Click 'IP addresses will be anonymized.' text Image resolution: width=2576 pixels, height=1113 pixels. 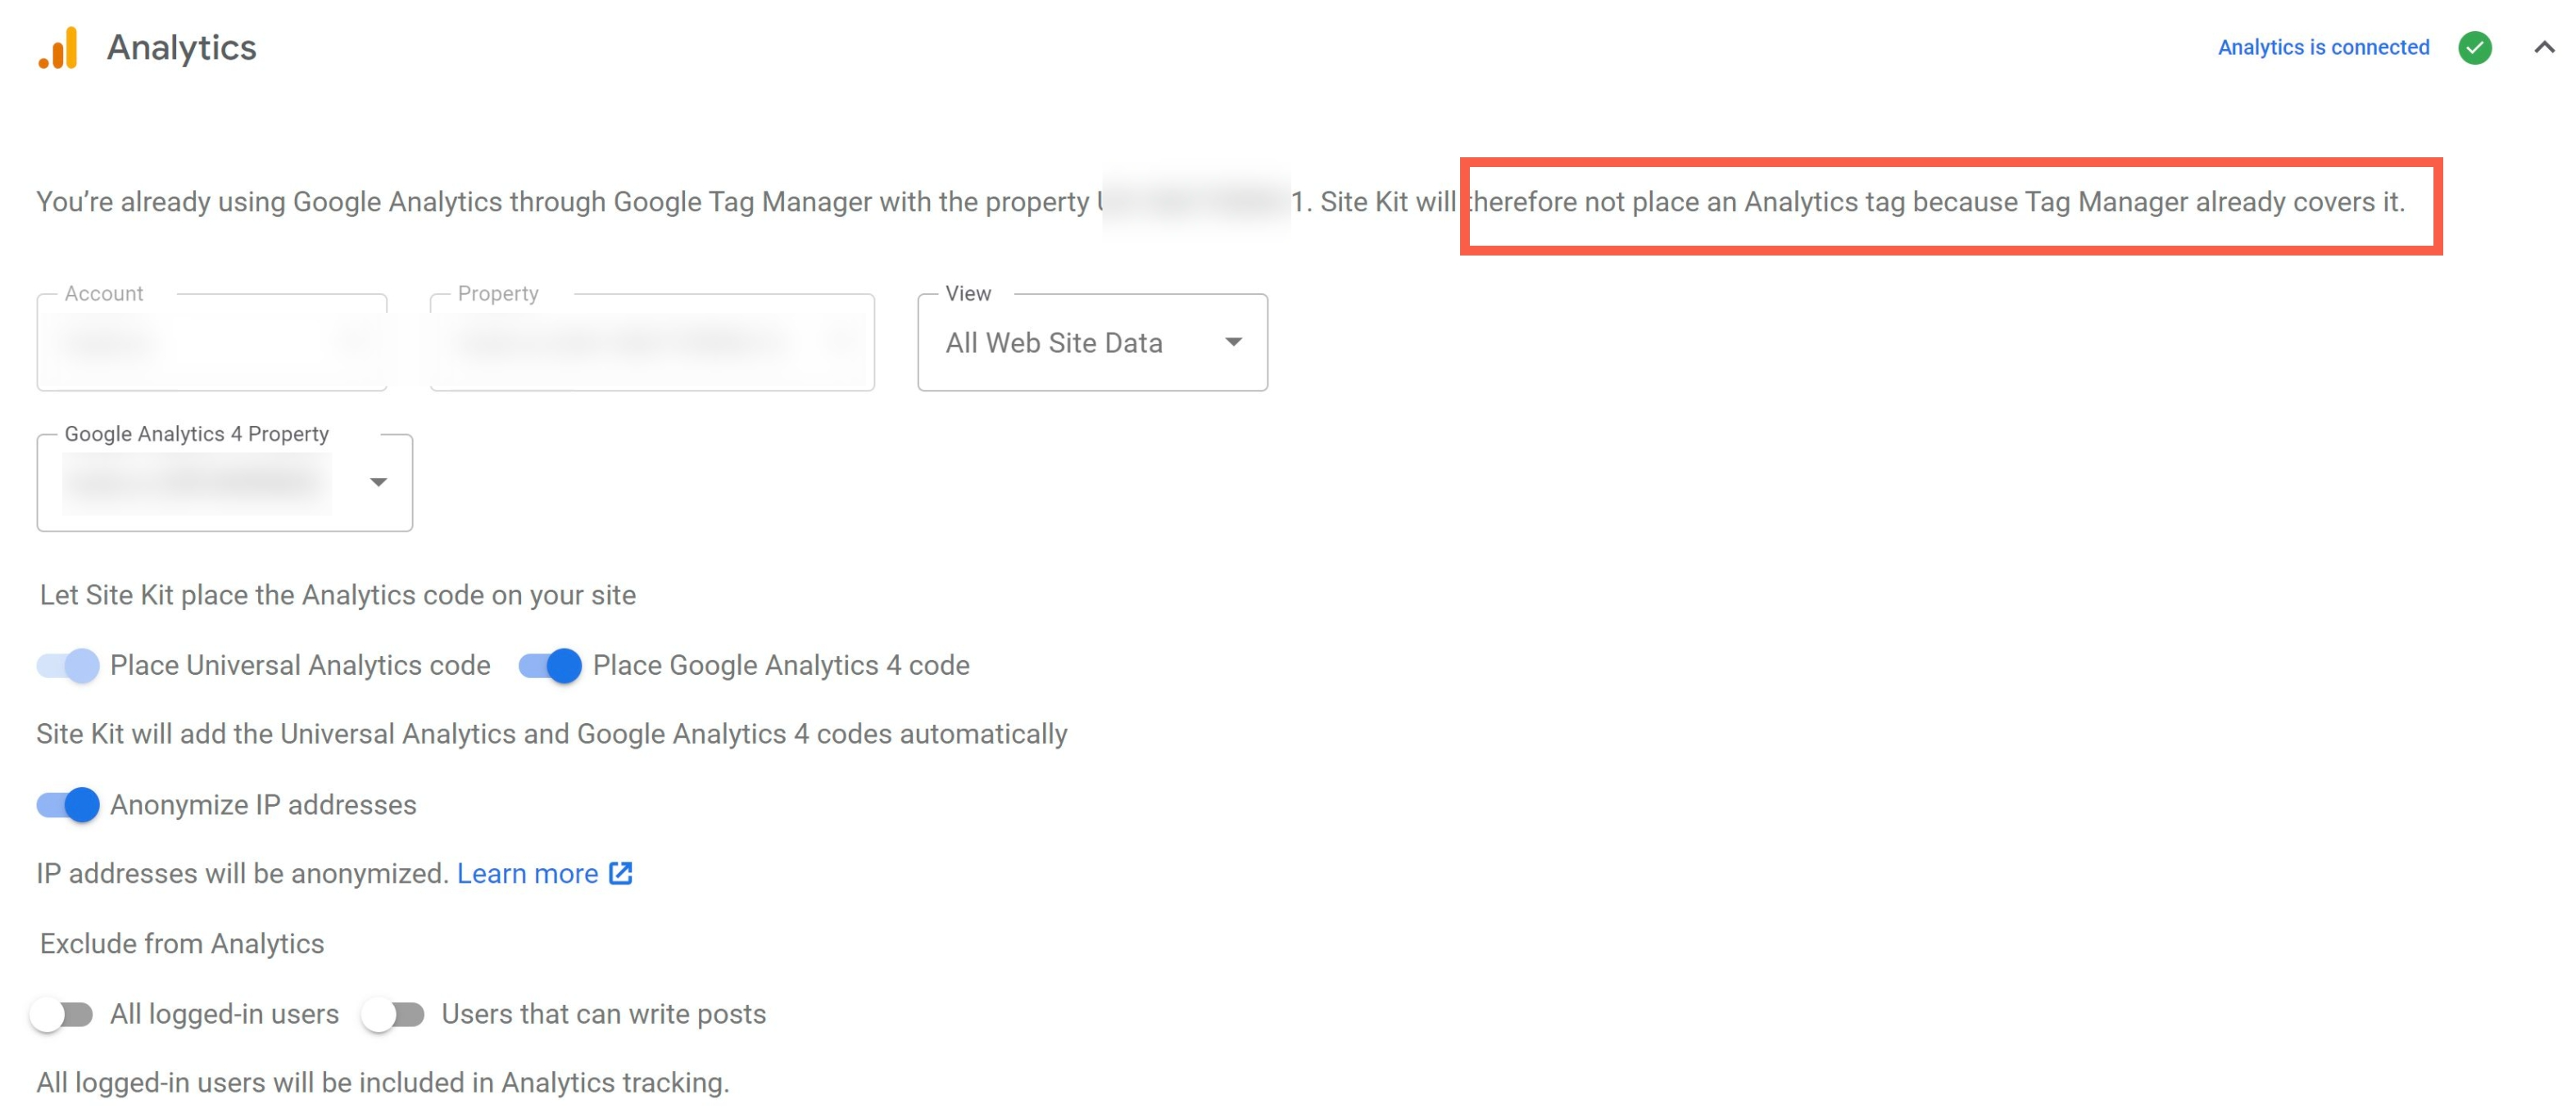[242, 873]
